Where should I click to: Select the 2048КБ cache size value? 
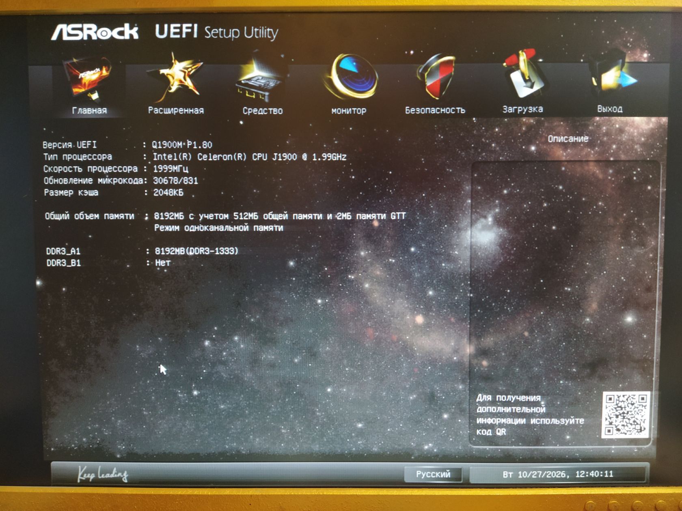[168, 193]
